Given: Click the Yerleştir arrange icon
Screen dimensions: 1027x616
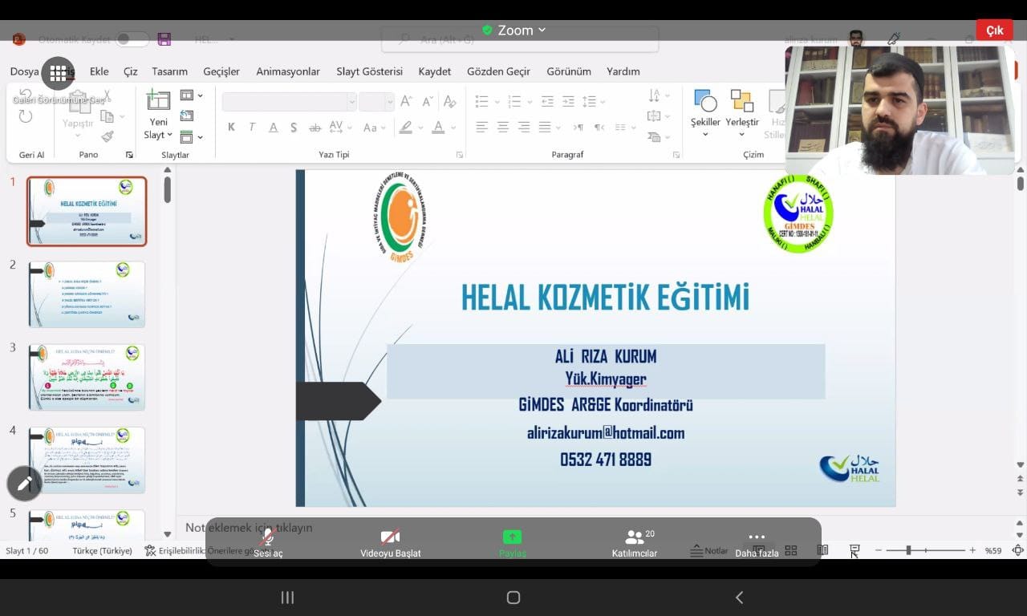Looking at the screenshot, I should click(742, 100).
